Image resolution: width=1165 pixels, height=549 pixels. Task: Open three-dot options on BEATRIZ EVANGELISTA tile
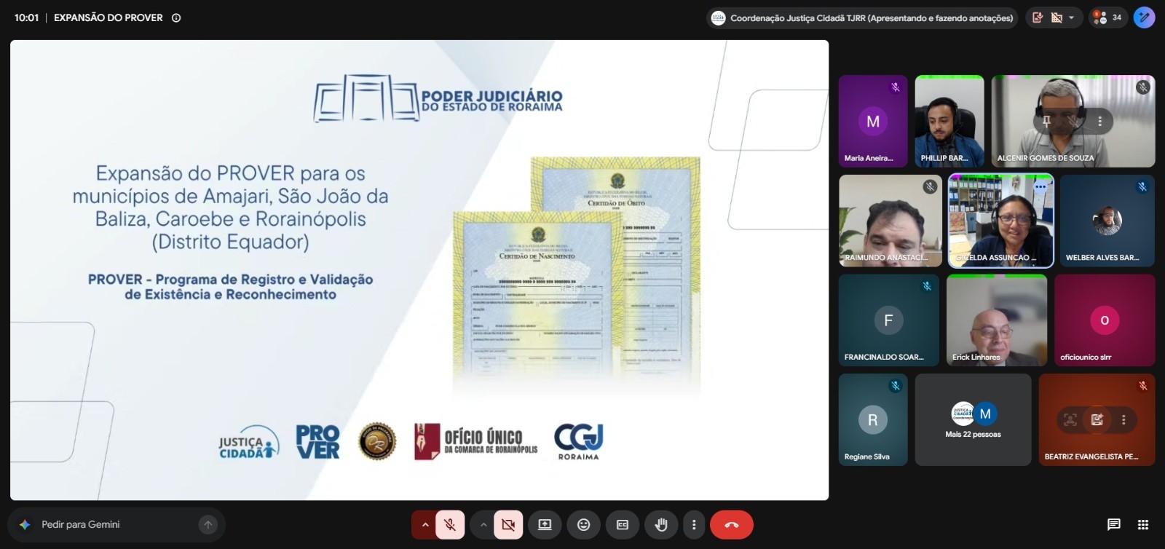(x=1123, y=419)
